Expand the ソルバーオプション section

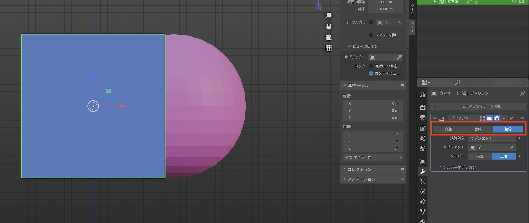tap(457, 167)
